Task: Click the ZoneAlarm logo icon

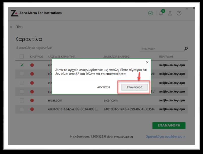Action: tap(14, 13)
